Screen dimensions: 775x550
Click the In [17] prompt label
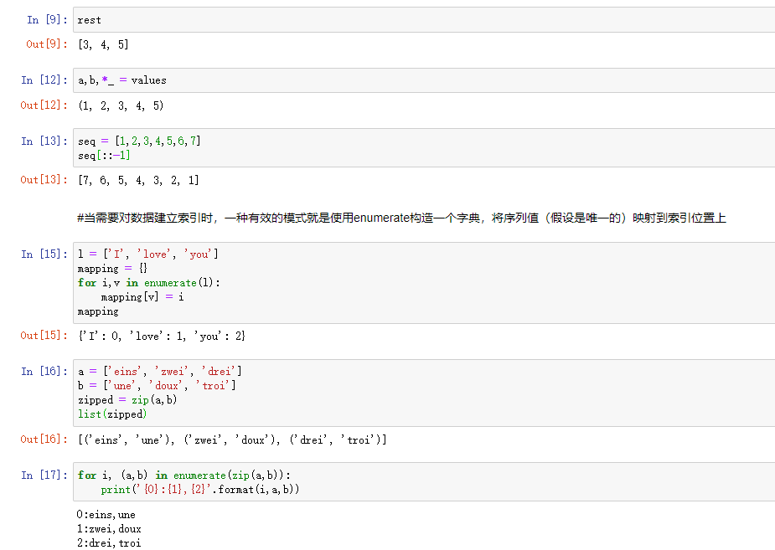click(x=44, y=475)
